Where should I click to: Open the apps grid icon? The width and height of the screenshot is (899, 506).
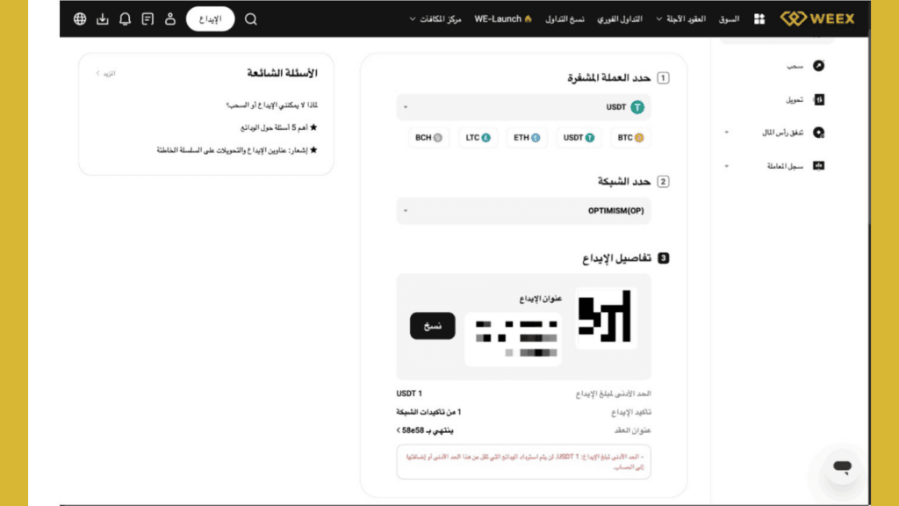pos(759,19)
